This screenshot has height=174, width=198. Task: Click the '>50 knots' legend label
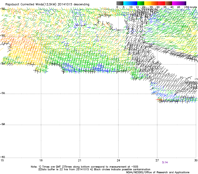point(190,7)
